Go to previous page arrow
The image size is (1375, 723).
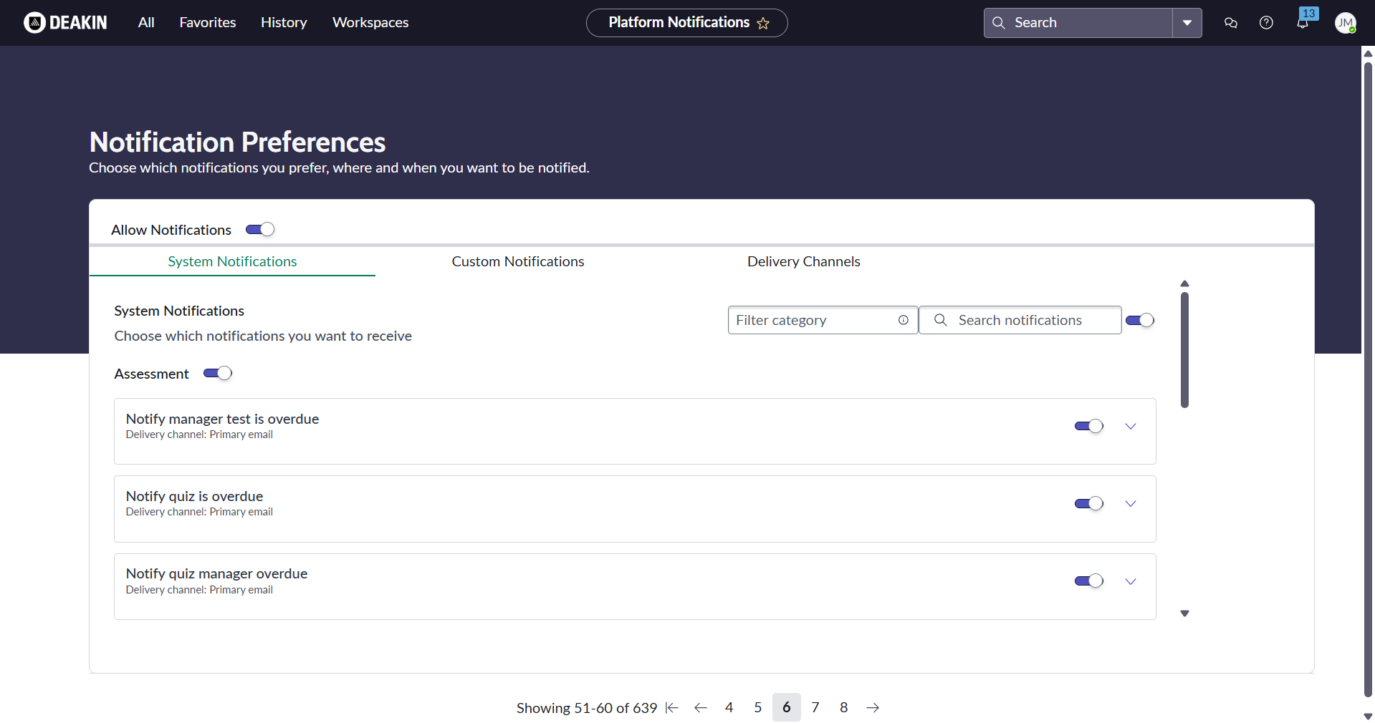coord(701,708)
